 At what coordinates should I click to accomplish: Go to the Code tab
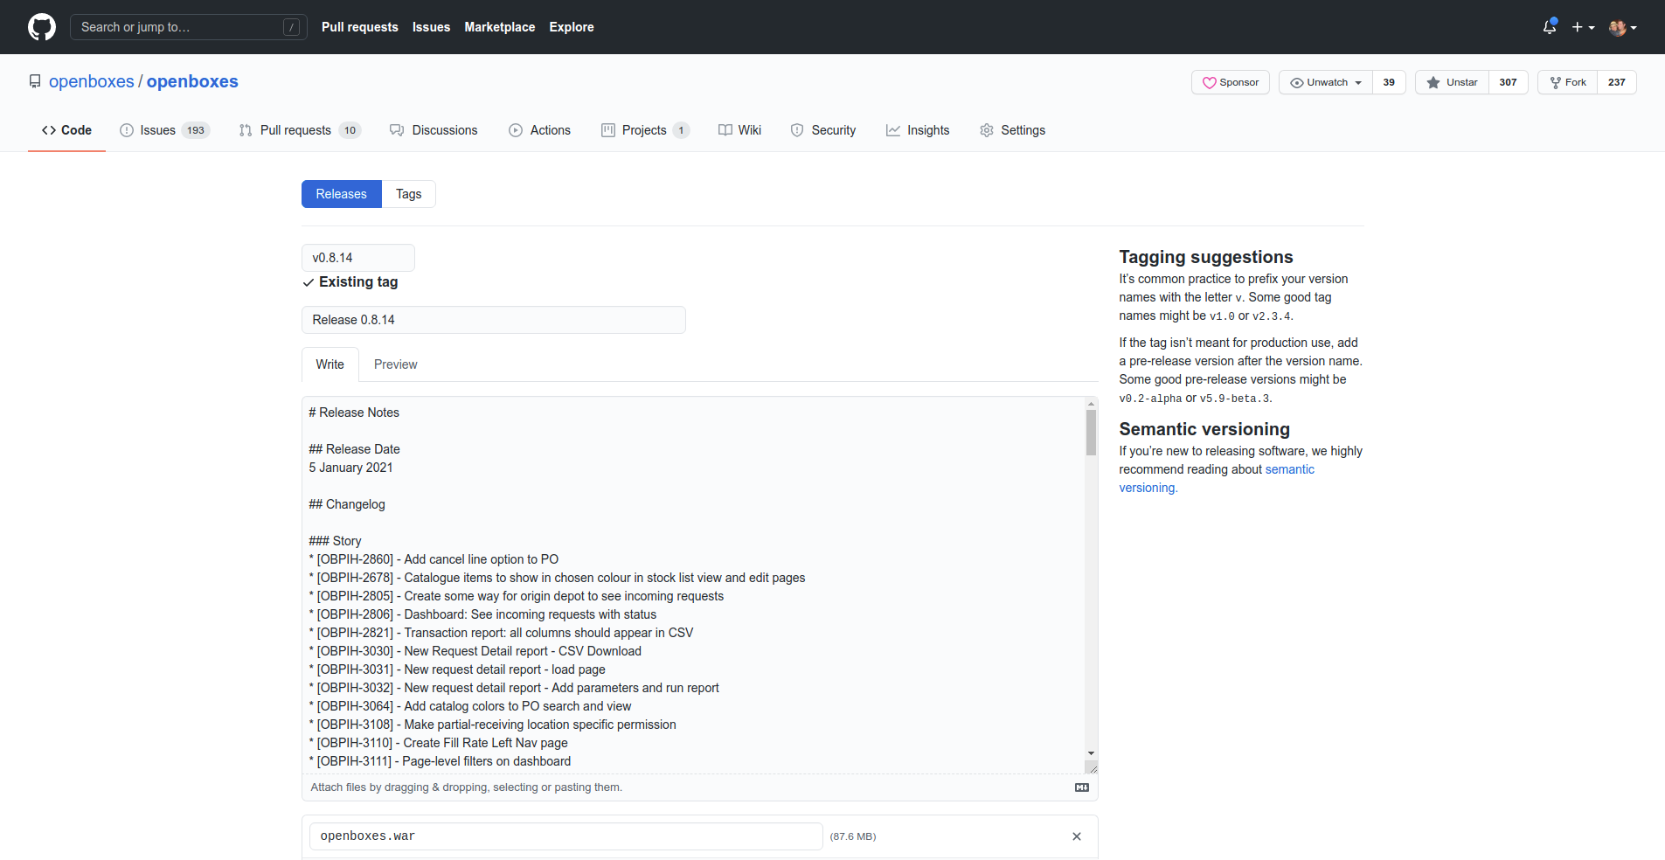tap(66, 130)
